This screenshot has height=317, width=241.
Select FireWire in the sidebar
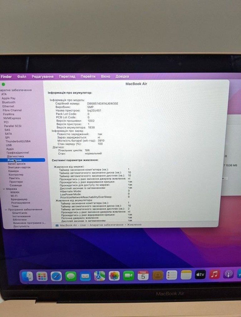coord(9,114)
